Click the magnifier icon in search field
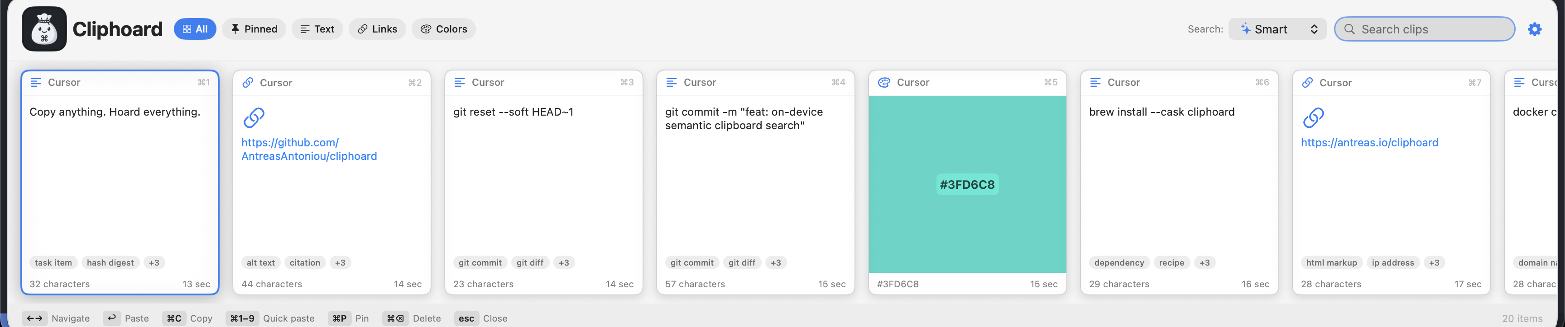 coord(1349,29)
